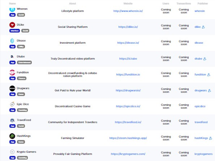Open the https://d.tube website link
Viewport: 215px width, 161px height.
(x=128, y=59)
